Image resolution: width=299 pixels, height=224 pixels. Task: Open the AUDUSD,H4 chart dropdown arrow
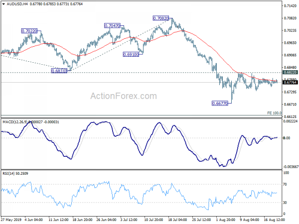point(3,4)
